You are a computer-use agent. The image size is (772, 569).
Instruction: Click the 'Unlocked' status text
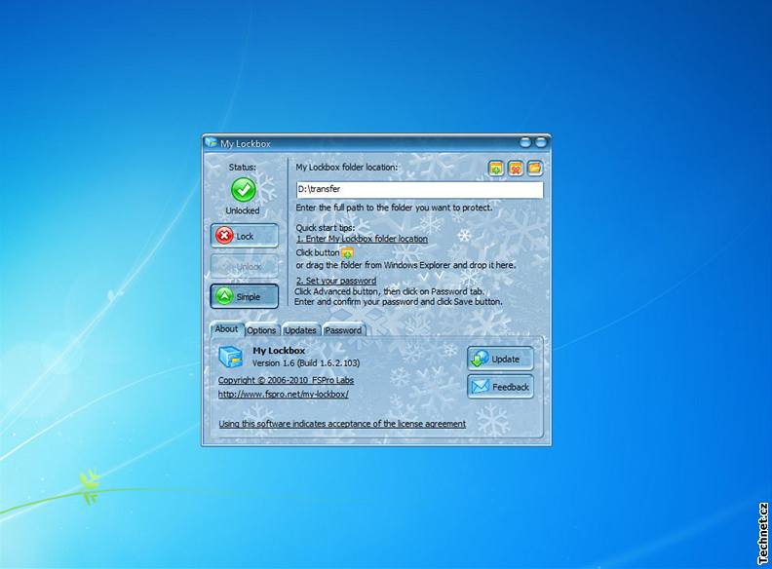[243, 210]
